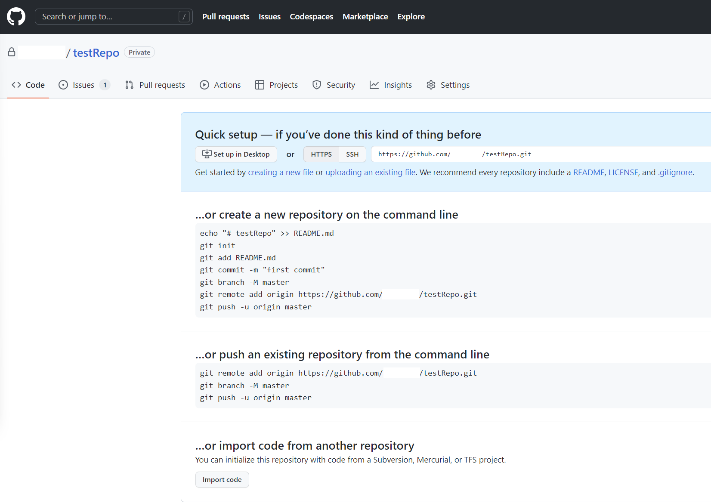Click the Projects table icon

pyautogui.click(x=260, y=85)
